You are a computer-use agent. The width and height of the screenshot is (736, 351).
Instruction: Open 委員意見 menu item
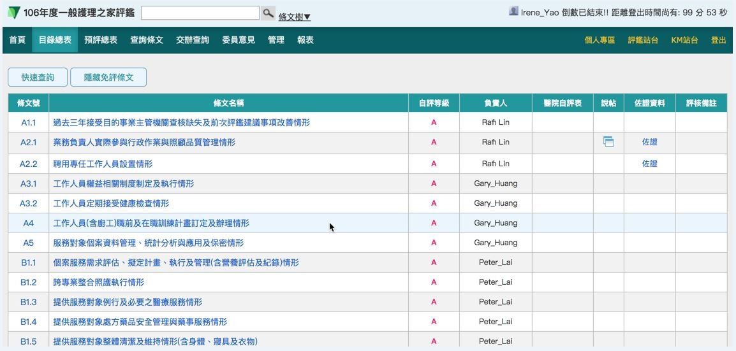pyautogui.click(x=239, y=40)
